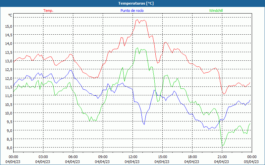The width and height of the screenshot is (265, 165).
Task: Click the 11,0 y-axis label
Action: (9, 96)
